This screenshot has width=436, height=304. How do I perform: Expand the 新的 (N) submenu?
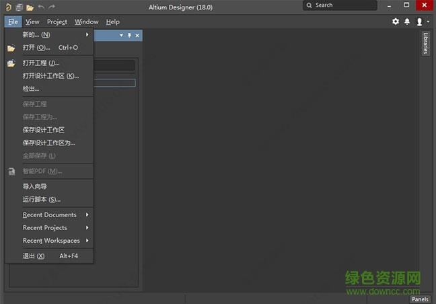click(x=49, y=35)
